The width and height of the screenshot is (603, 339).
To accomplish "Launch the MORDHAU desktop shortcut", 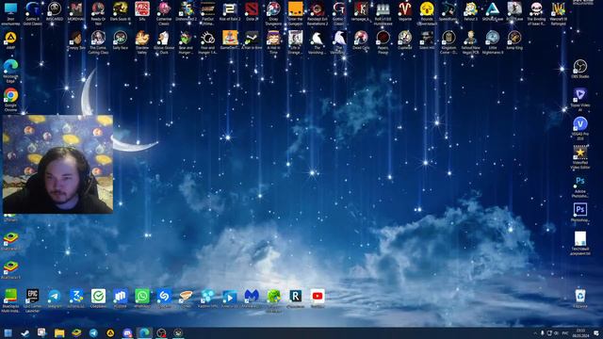I will [76, 11].
